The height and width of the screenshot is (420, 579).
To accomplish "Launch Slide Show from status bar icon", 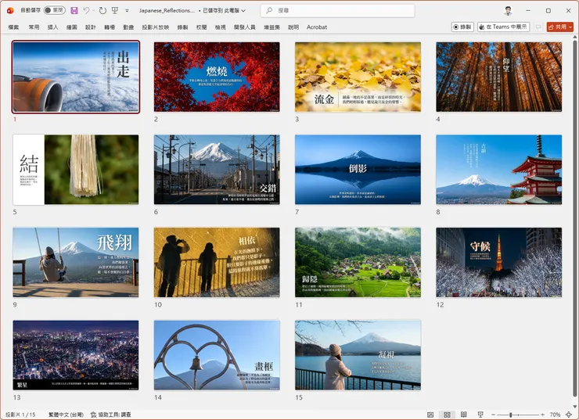I will click(x=480, y=414).
